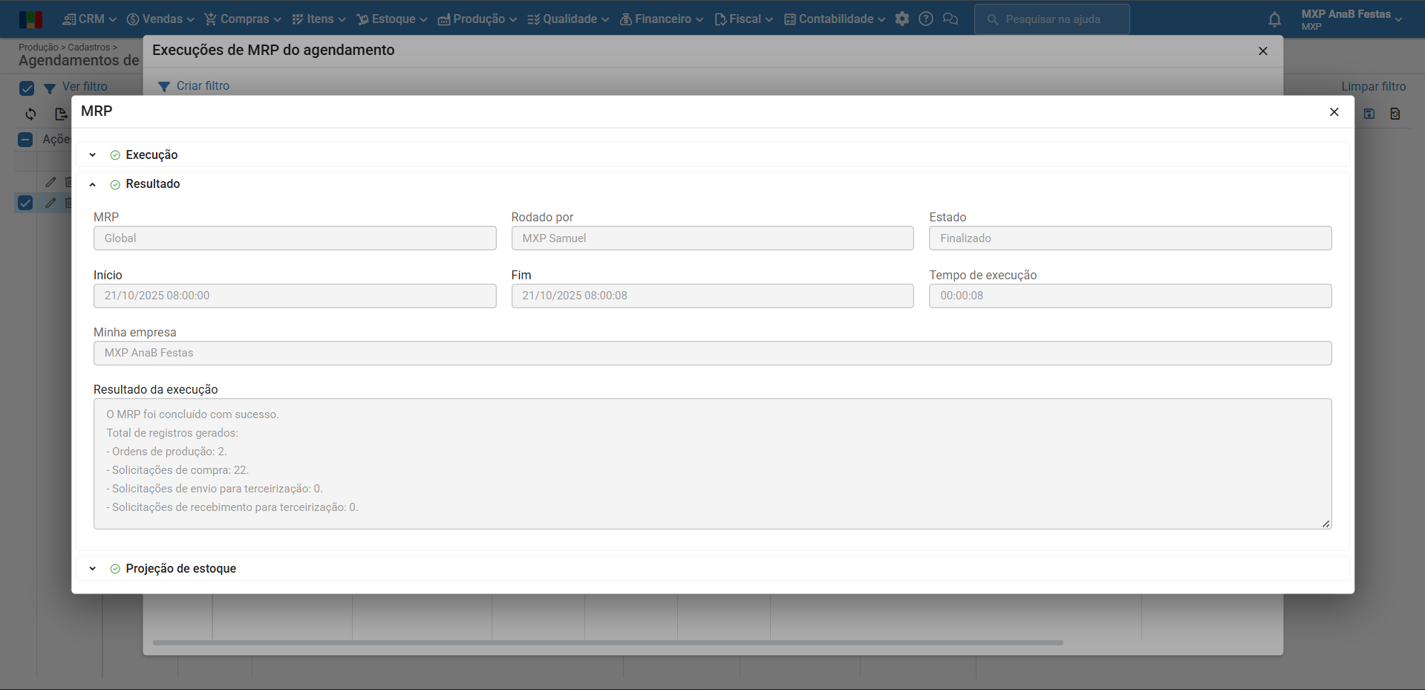Screen dimensions: 1425x690
Task: Open the Fiscal menu
Action: [x=743, y=19]
